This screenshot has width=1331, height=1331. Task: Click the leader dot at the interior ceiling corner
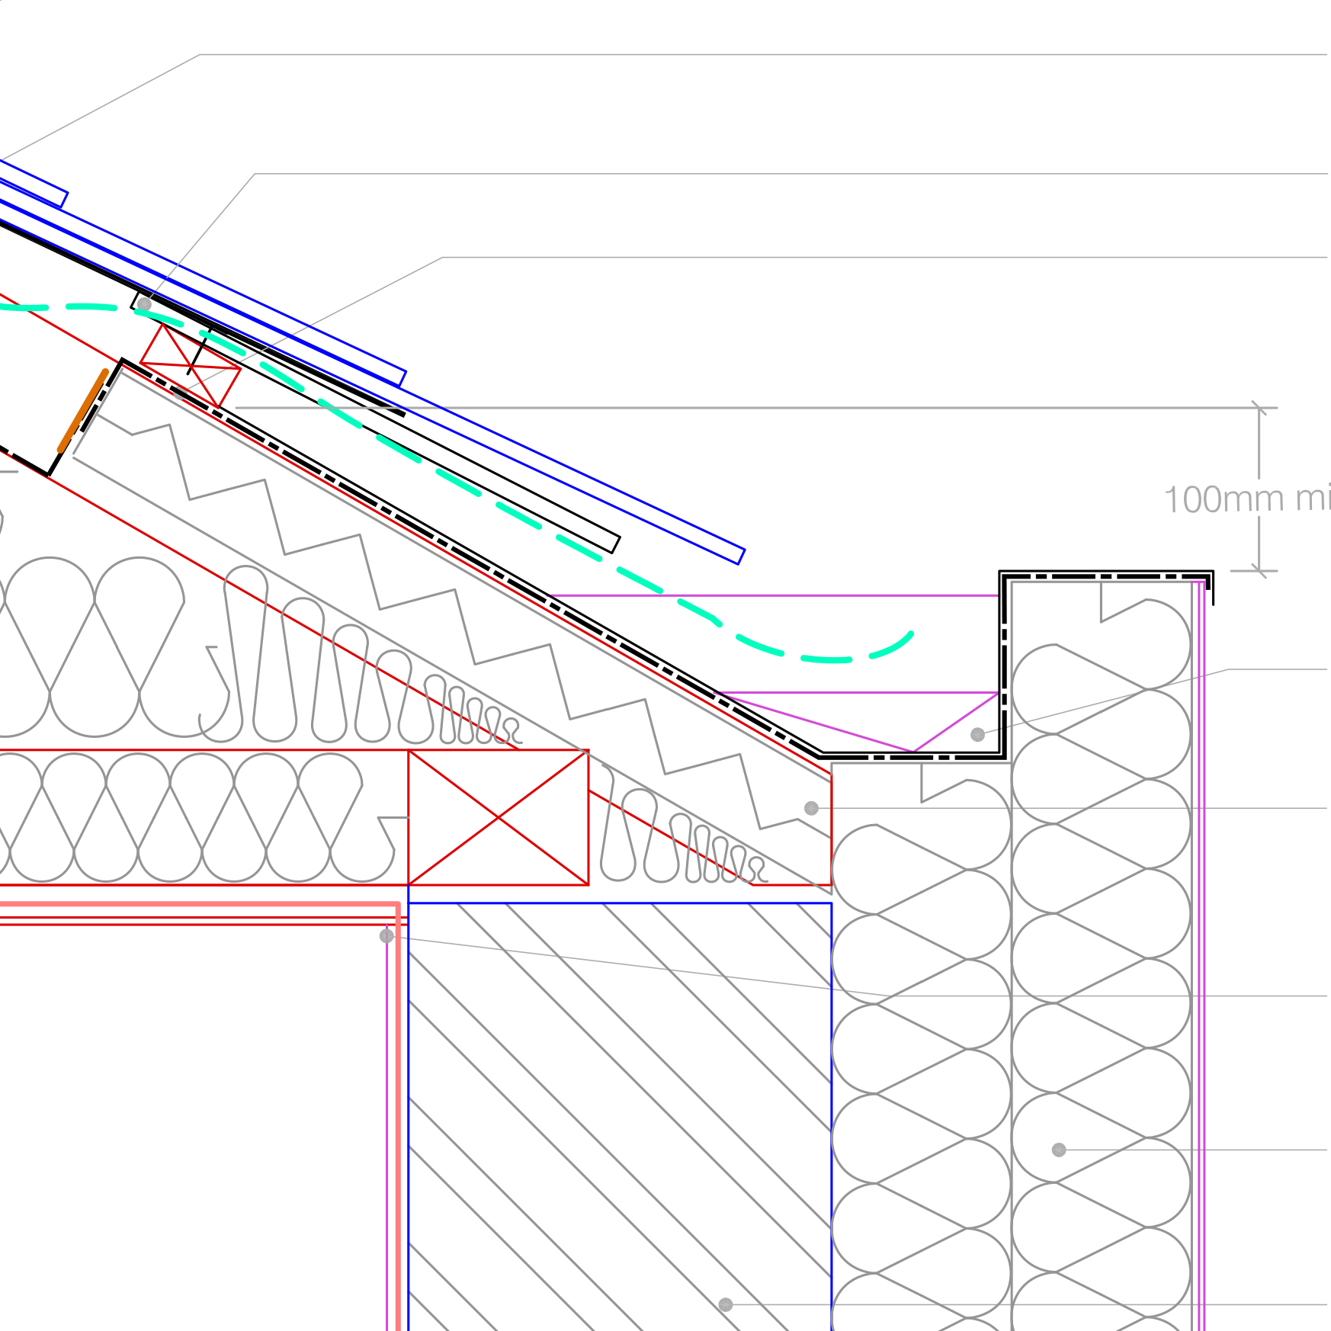pos(386,936)
